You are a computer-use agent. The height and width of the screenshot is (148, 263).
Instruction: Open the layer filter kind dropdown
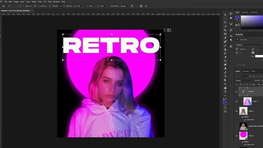[x=242, y=76]
